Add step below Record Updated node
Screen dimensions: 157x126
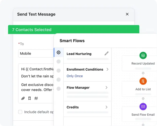(143, 73)
